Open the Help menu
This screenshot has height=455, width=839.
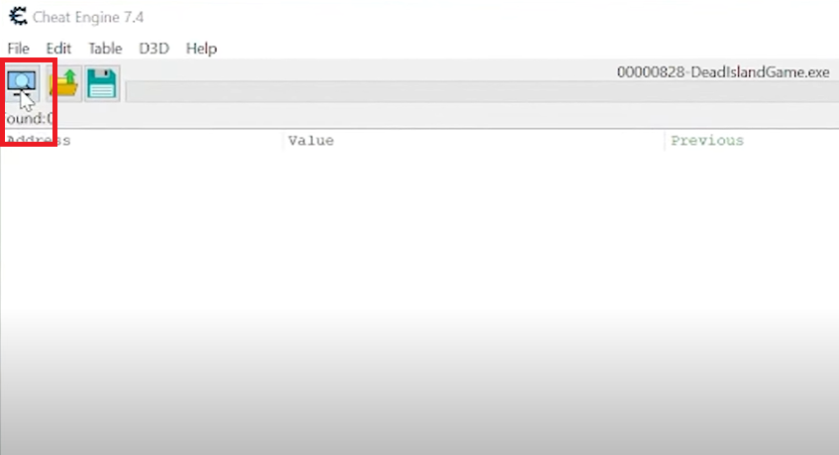pos(201,49)
